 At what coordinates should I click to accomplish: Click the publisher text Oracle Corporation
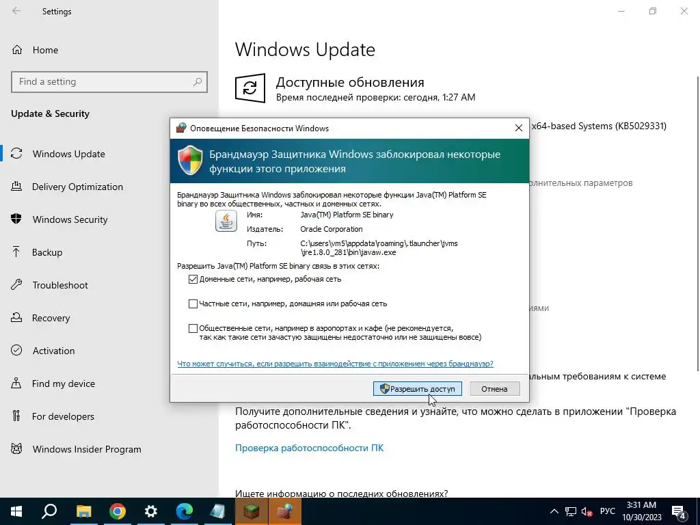[x=332, y=229]
